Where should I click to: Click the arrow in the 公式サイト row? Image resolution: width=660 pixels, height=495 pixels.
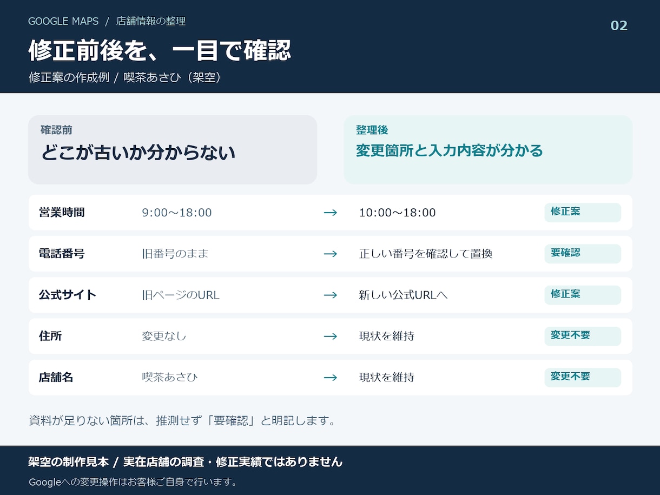330,295
